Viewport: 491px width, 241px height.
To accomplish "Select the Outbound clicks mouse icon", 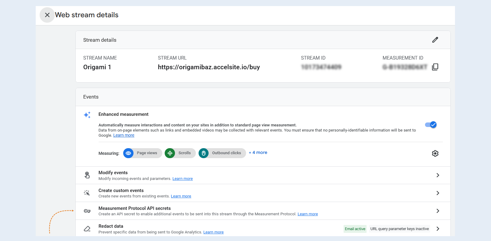I will 204,153.
